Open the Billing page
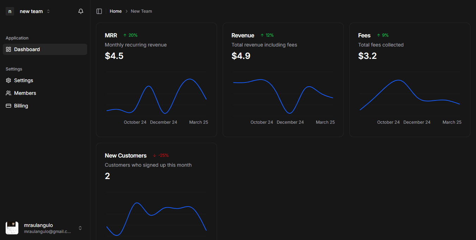Viewport: 476px width, 240px height. (45, 106)
